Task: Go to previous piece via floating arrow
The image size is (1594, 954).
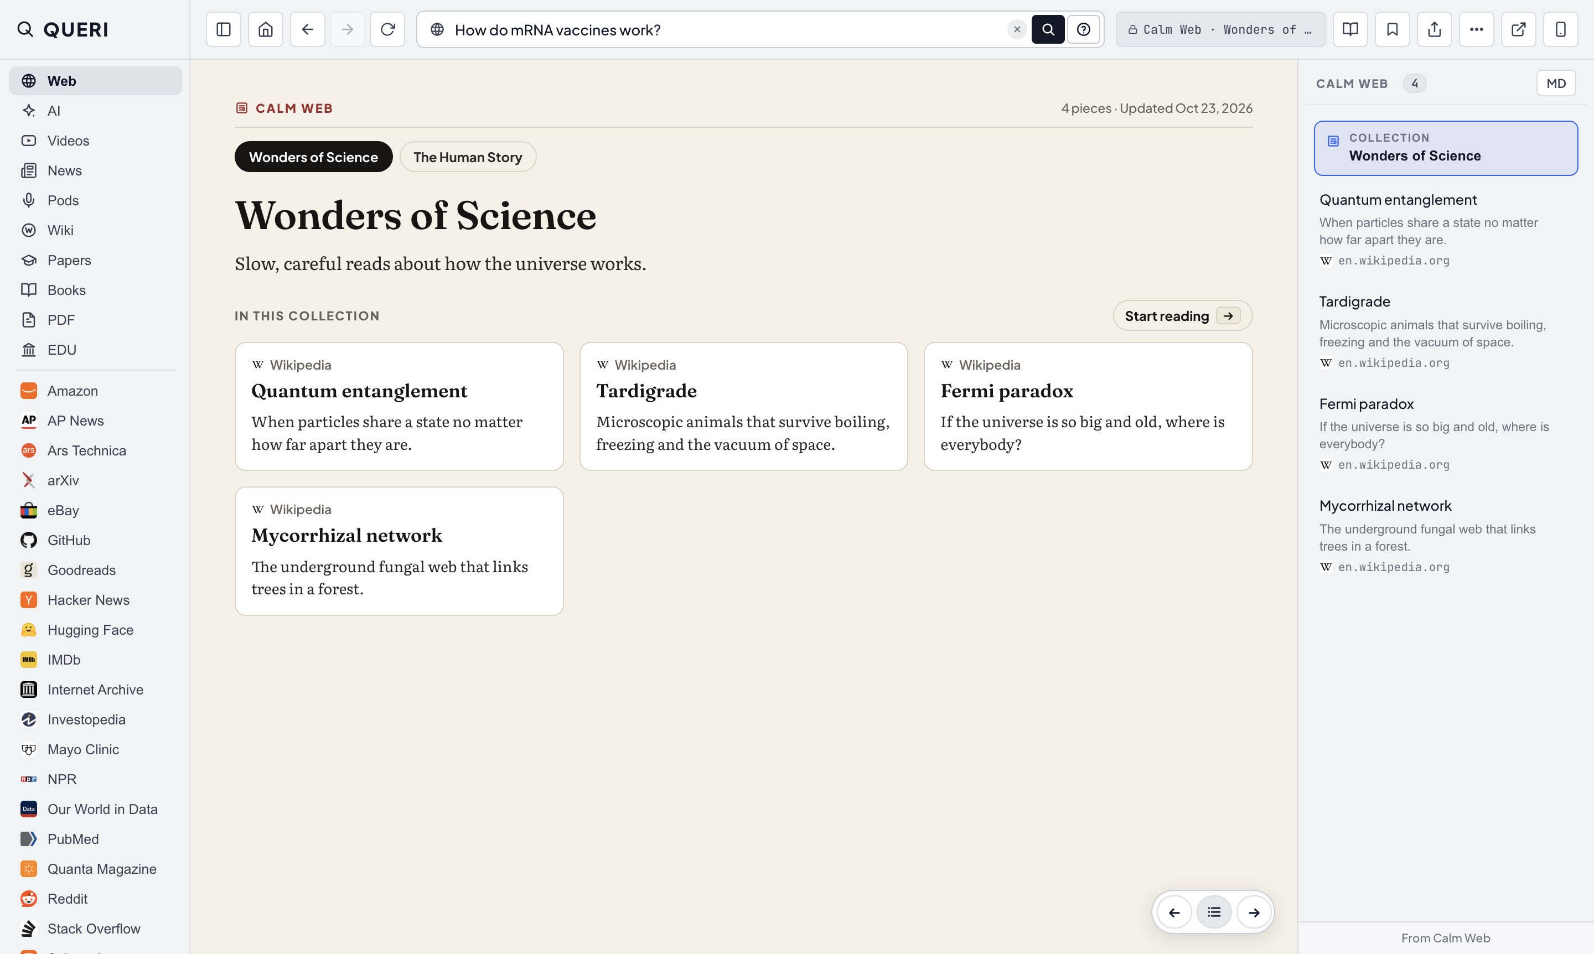Action: pyautogui.click(x=1173, y=912)
